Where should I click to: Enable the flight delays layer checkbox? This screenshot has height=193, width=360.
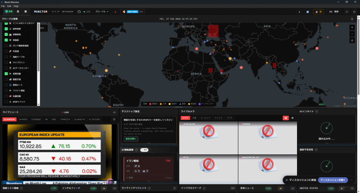tap(6, 90)
